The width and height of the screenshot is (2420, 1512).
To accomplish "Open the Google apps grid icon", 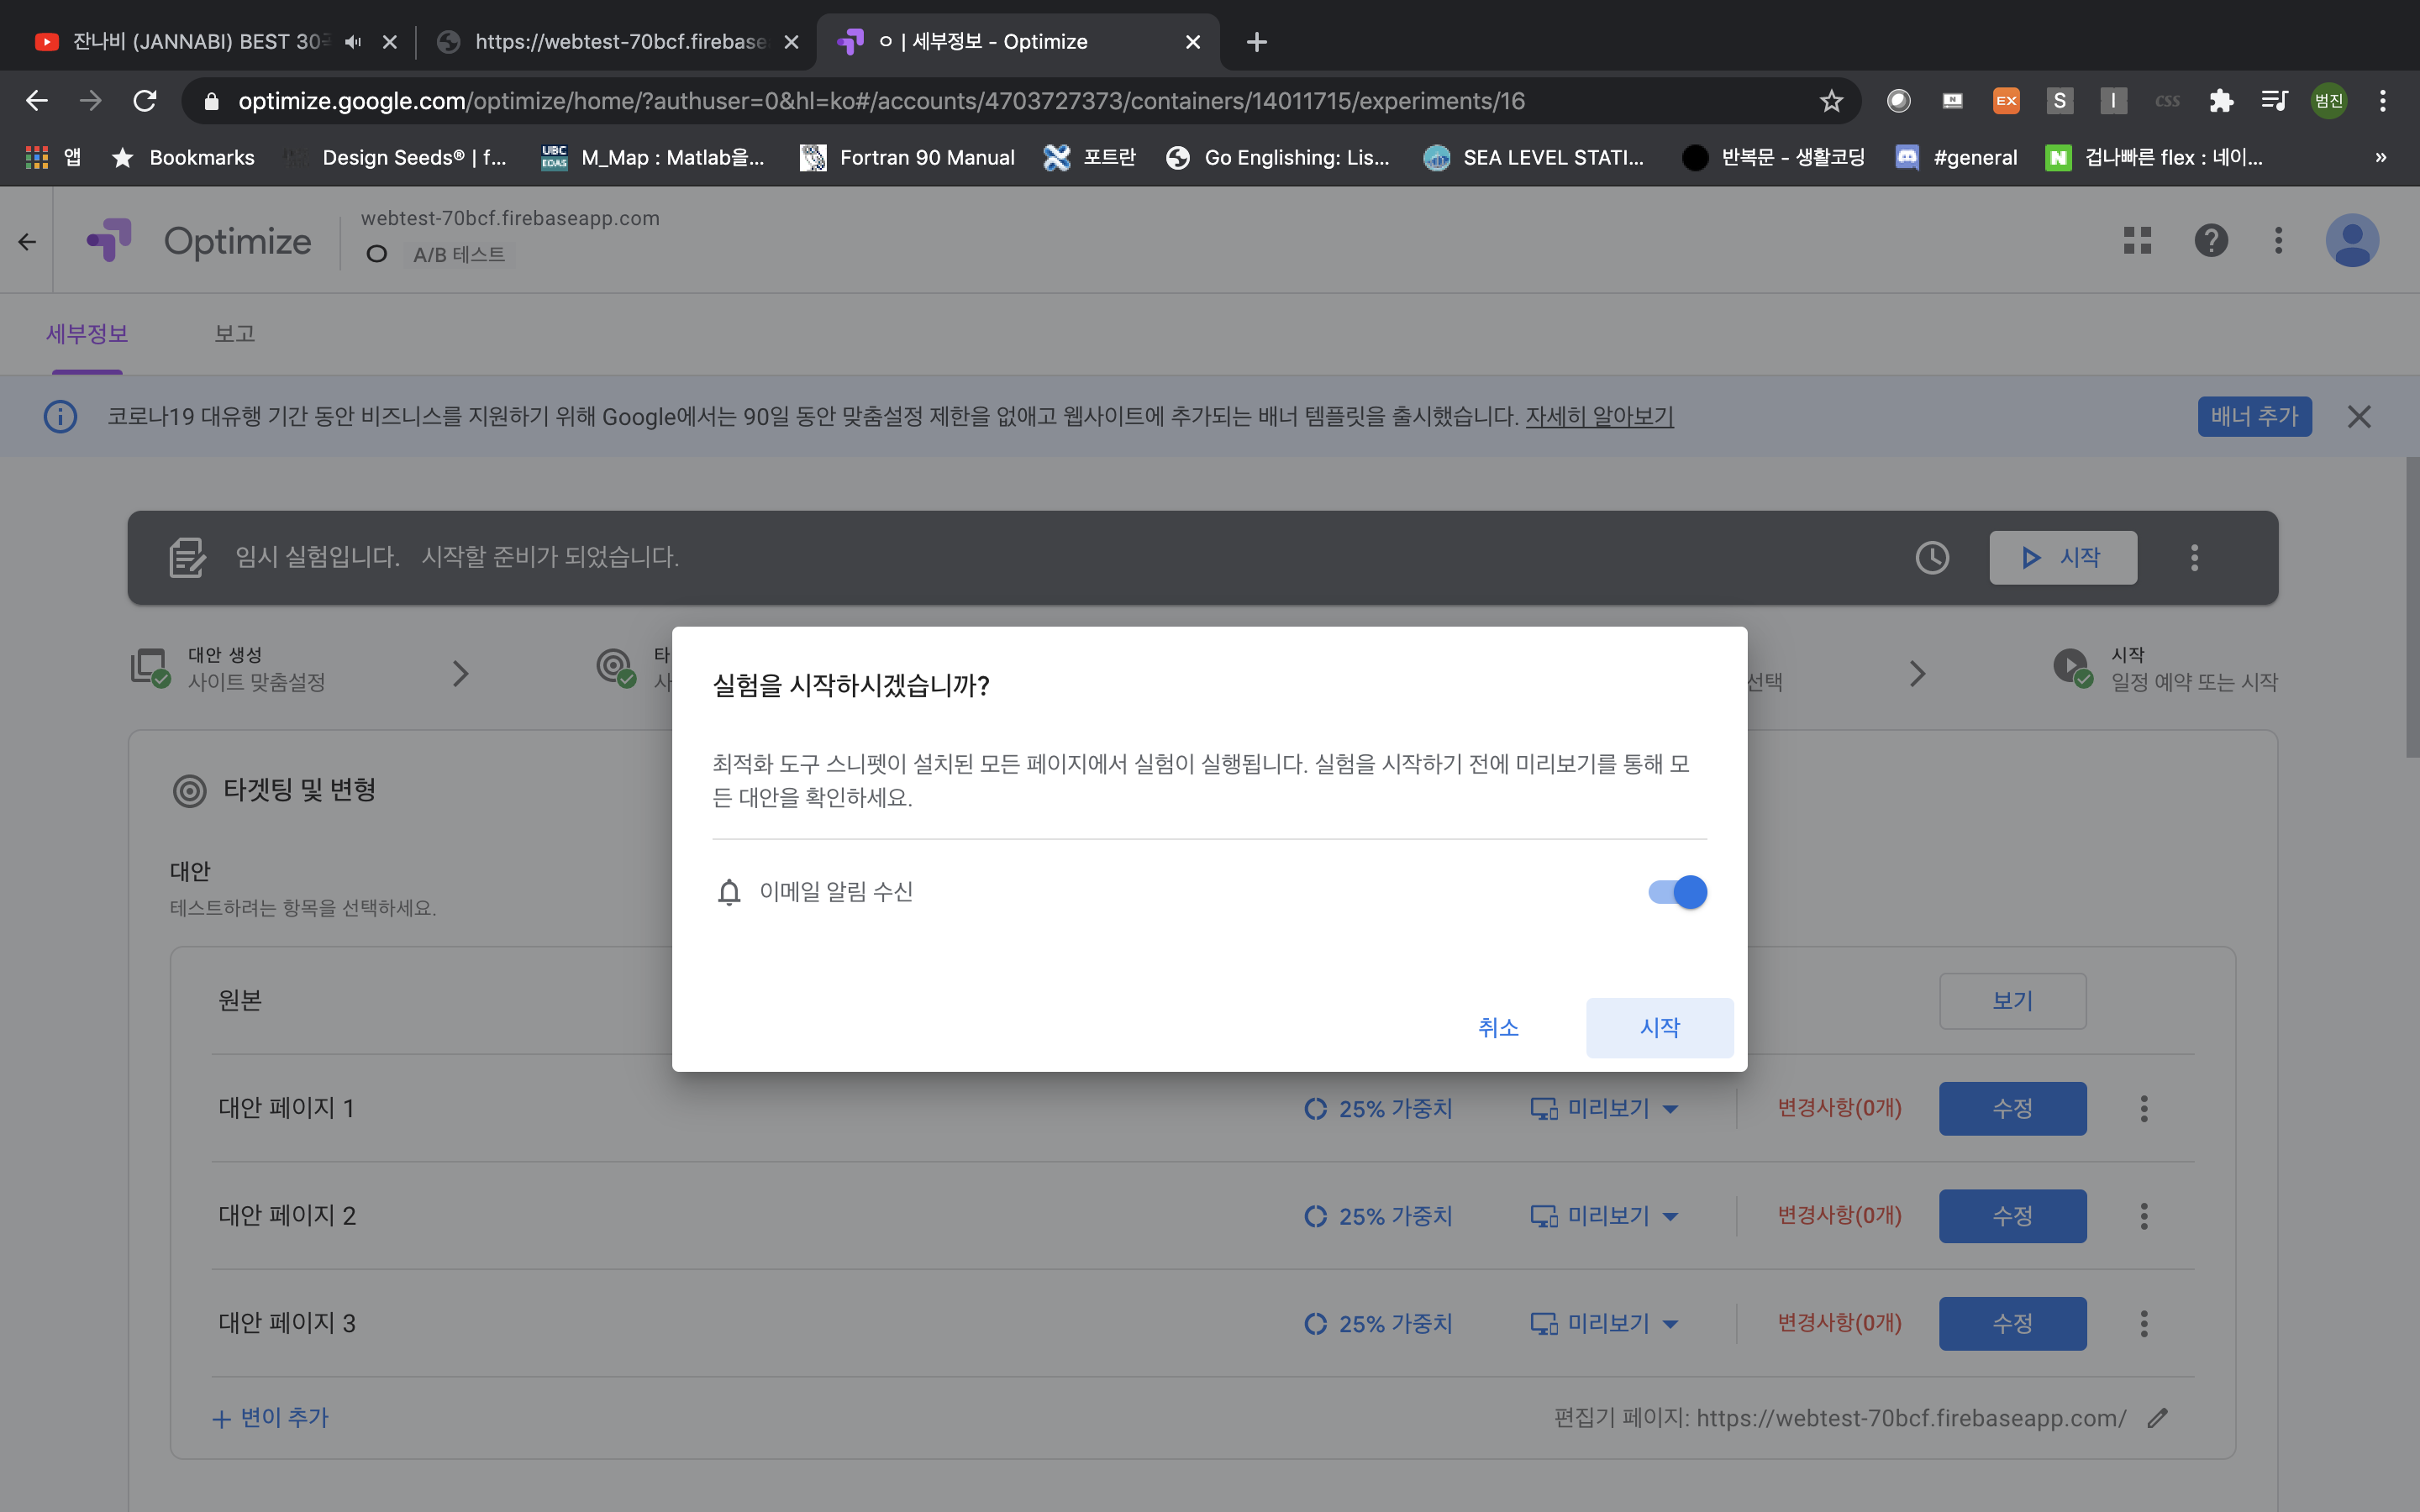I will [x=2137, y=241].
